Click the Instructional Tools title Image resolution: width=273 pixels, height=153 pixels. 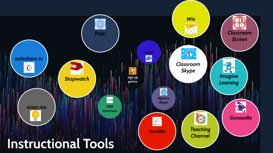[60, 144]
